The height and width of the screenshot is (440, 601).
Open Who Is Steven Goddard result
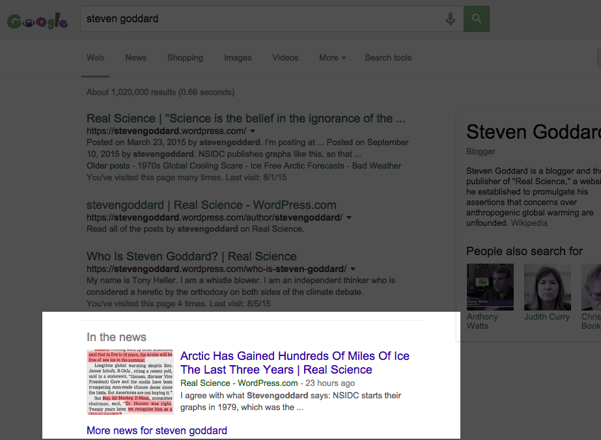[191, 256]
